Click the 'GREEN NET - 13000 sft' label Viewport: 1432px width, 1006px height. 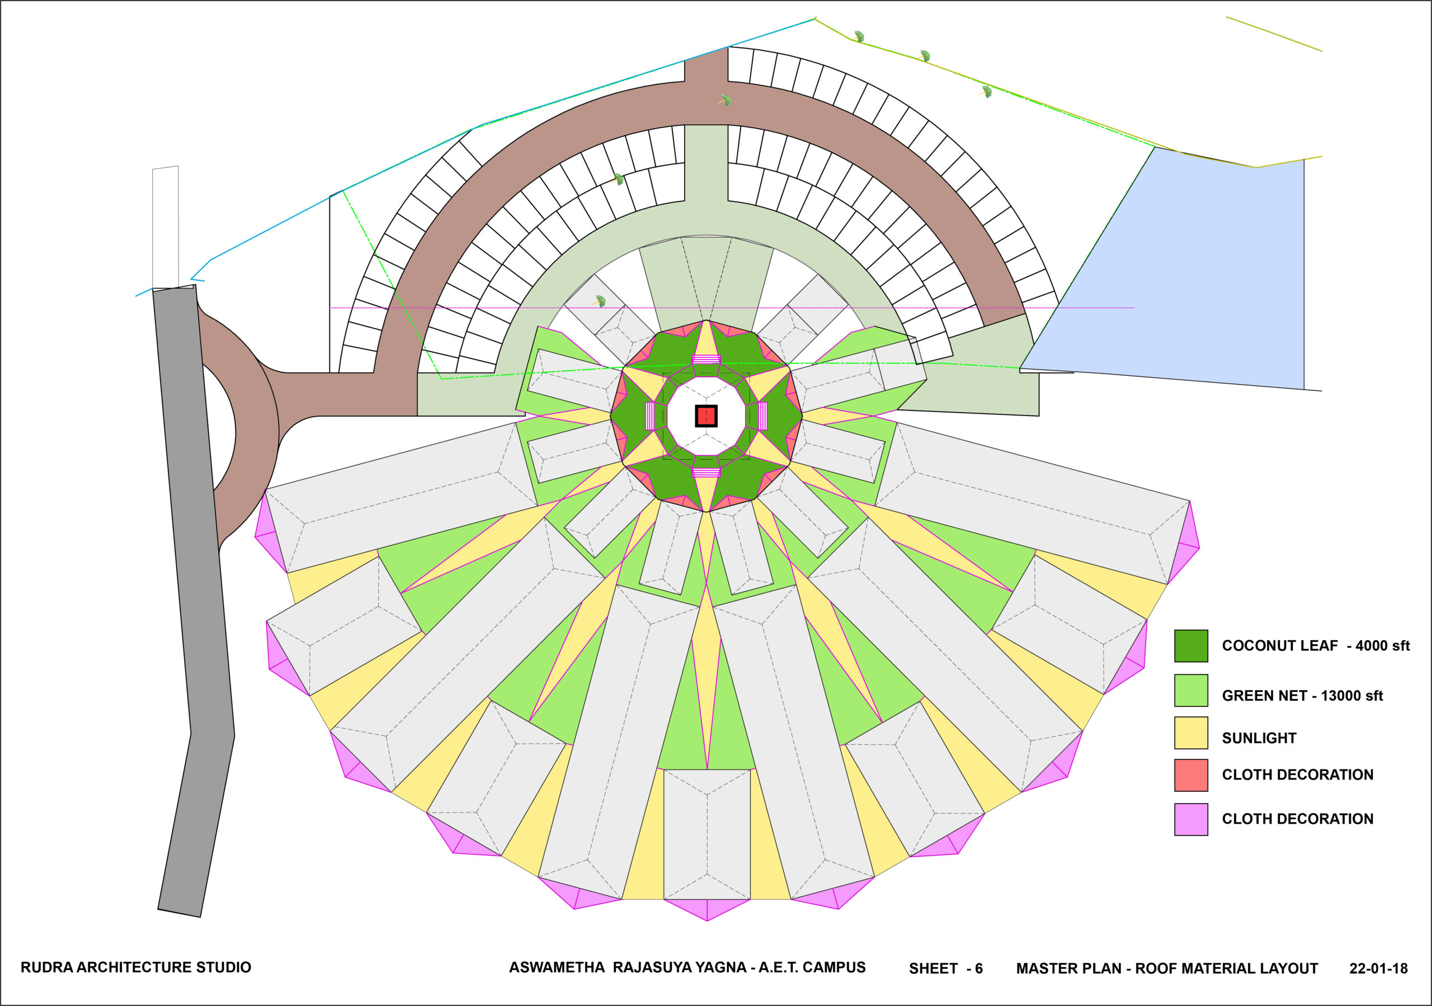click(x=1302, y=696)
